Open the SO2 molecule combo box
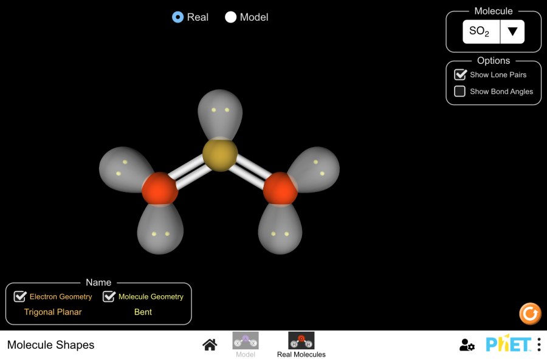Viewport: 547px width, 359px height. pyautogui.click(x=481, y=32)
